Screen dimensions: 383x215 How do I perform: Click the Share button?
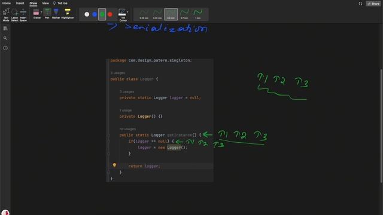(373, 4)
